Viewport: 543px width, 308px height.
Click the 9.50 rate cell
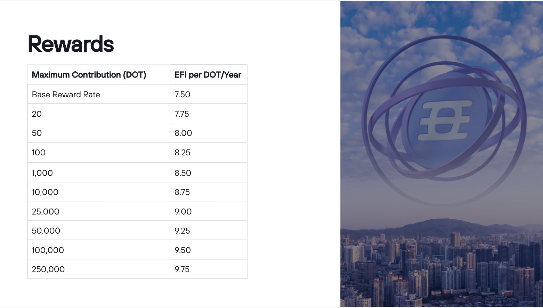point(209,250)
